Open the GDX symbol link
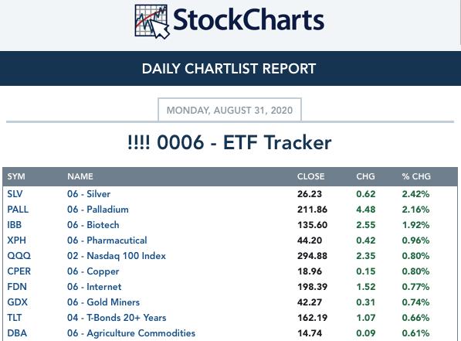Screen dimensions: 461x341 tap(17, 302)
